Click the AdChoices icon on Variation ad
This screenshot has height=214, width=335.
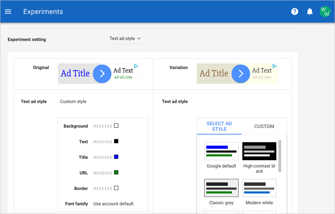(275, 66)
